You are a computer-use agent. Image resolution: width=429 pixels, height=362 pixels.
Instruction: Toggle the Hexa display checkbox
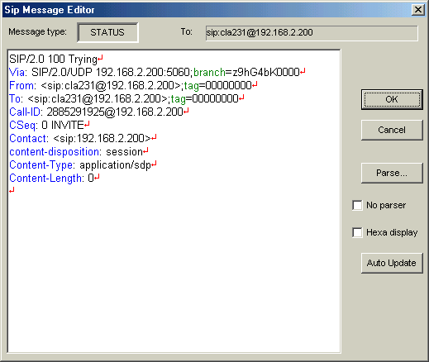357,232
